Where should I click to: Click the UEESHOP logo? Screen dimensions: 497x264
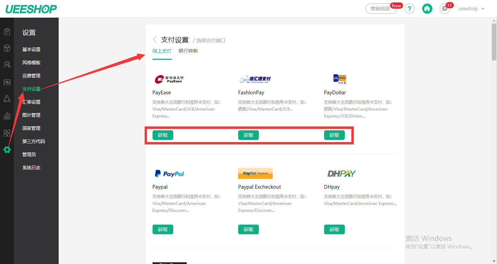tap(31, 9)
